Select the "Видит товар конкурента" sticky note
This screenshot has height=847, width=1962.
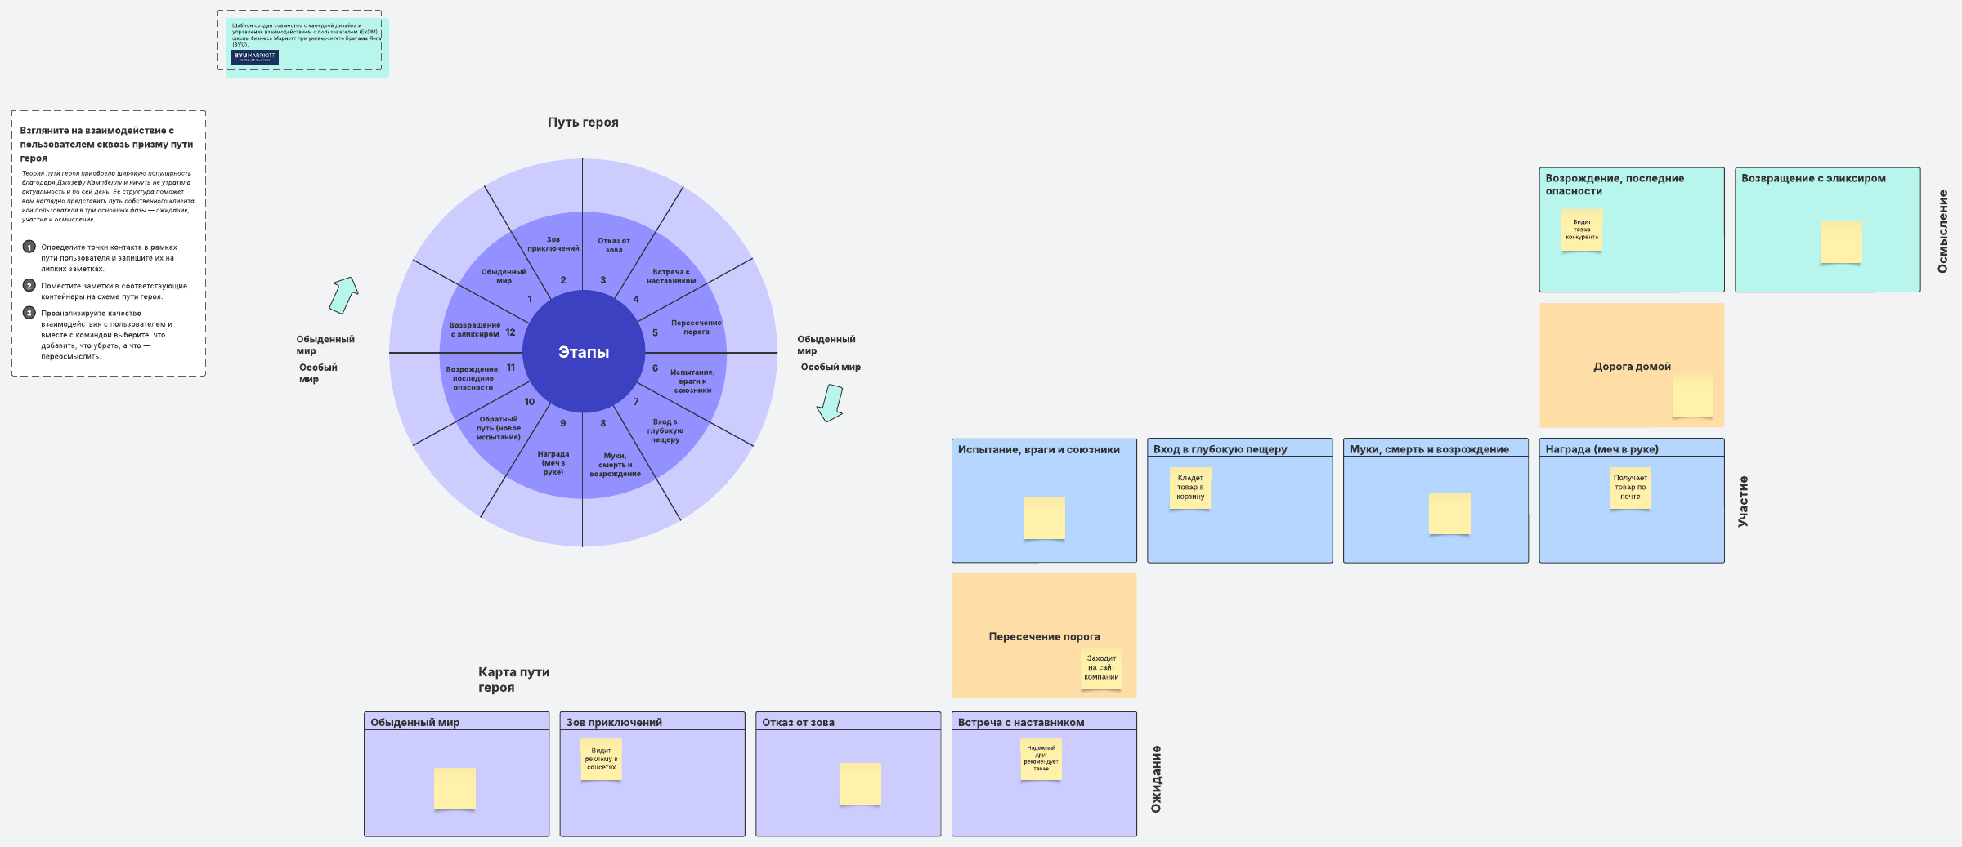tap(1582, 230)
